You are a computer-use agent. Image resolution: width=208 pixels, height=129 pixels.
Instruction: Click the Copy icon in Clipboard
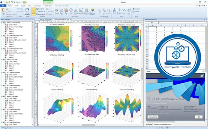coord(7,12)
